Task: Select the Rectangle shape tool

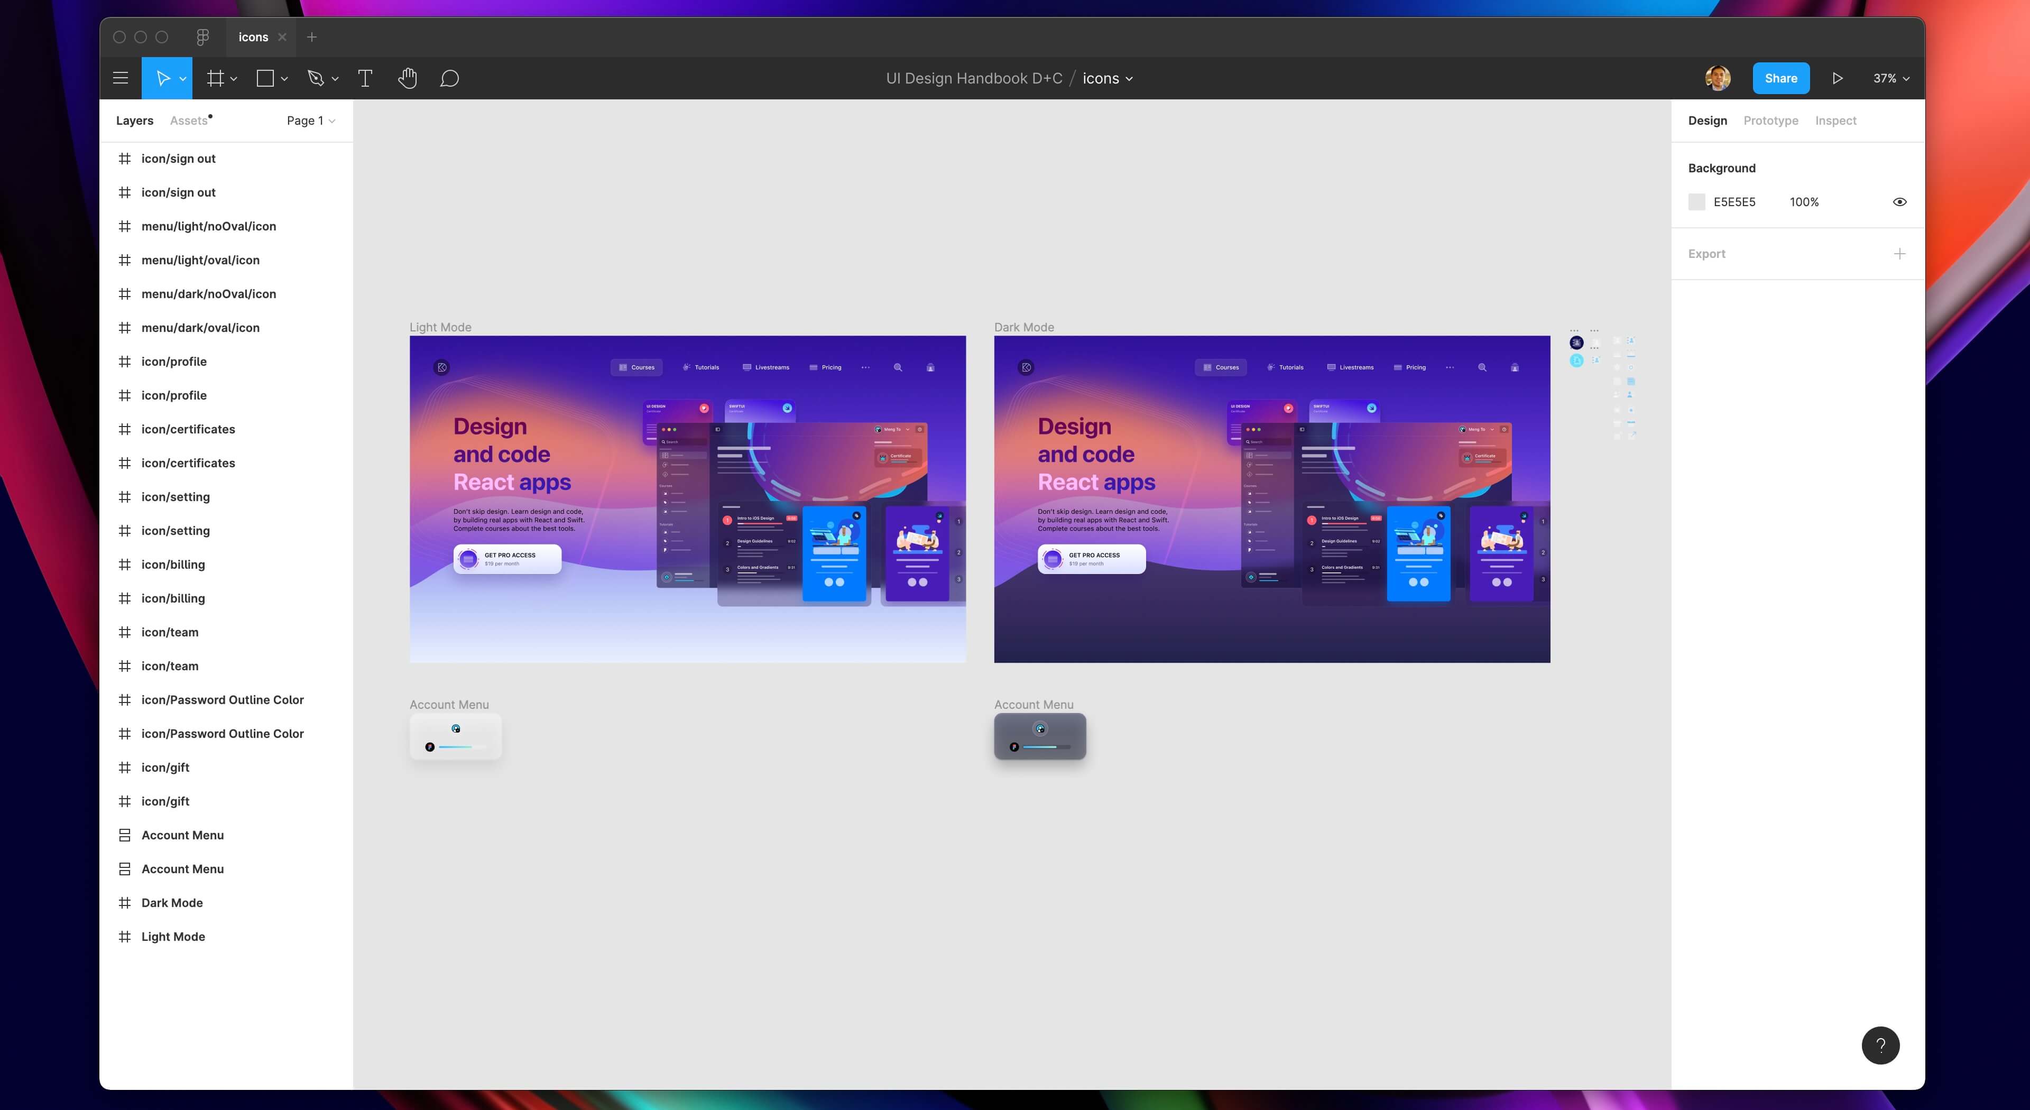Action: point(265,78)
